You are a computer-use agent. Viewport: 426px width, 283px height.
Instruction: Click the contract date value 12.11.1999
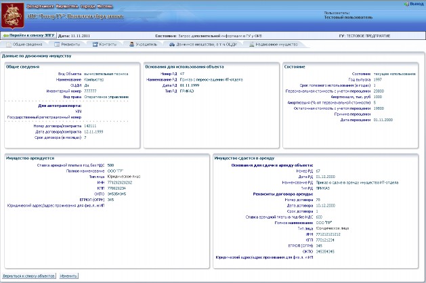pyautogui.click(x=93, y=132)
